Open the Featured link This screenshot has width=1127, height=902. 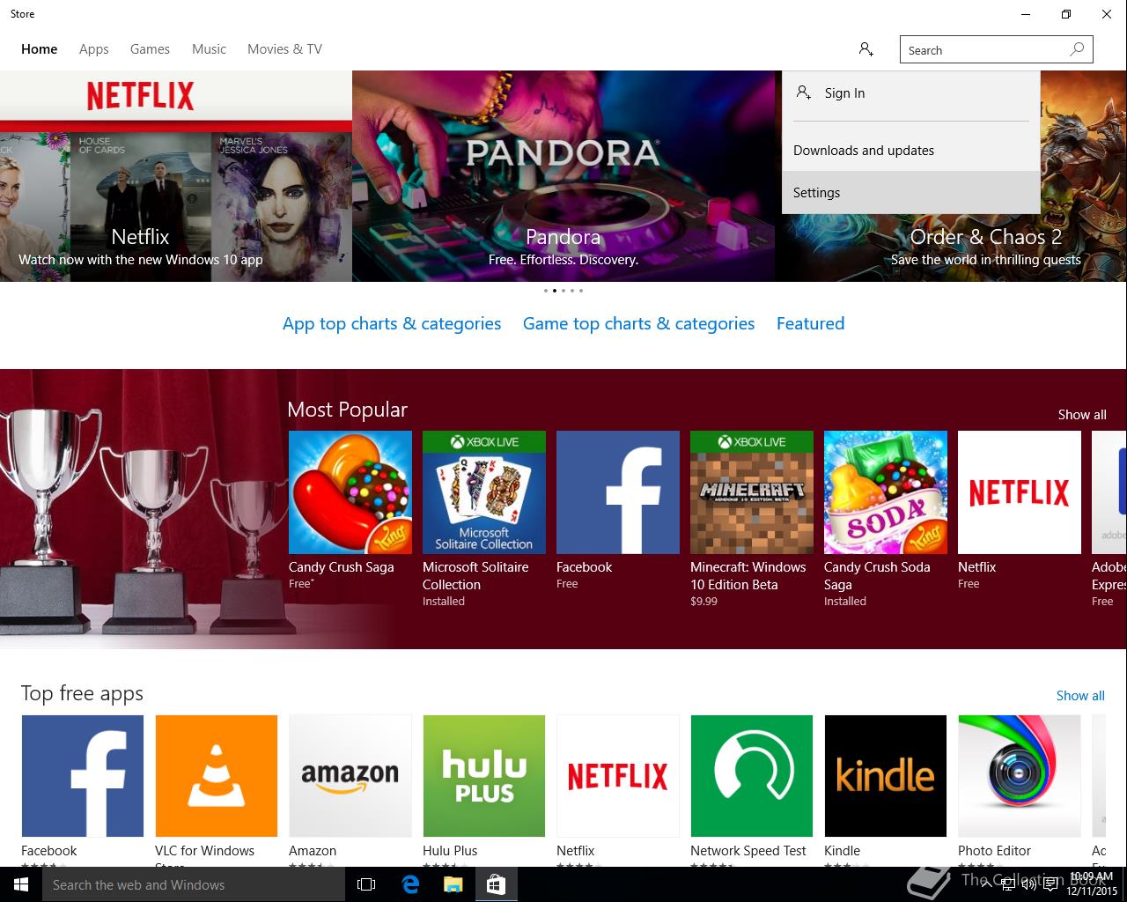810,323
